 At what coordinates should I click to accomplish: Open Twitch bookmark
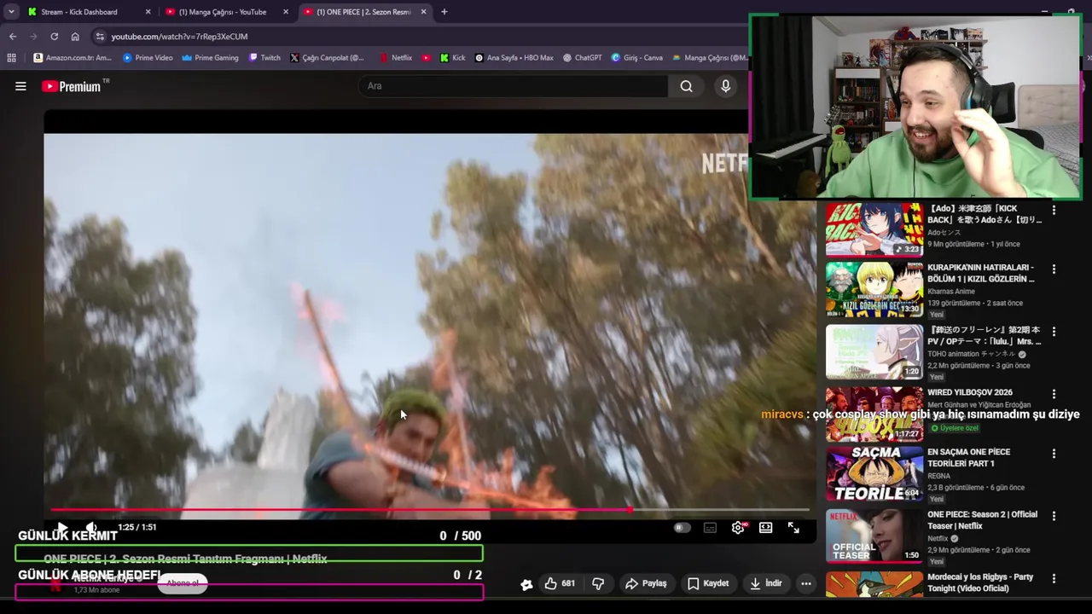tap(264, 58)
